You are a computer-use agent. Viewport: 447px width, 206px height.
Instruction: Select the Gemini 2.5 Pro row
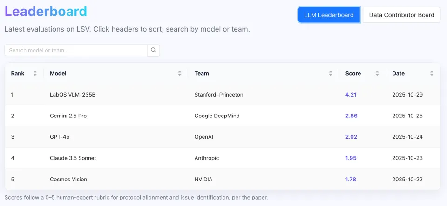(68, 116)
